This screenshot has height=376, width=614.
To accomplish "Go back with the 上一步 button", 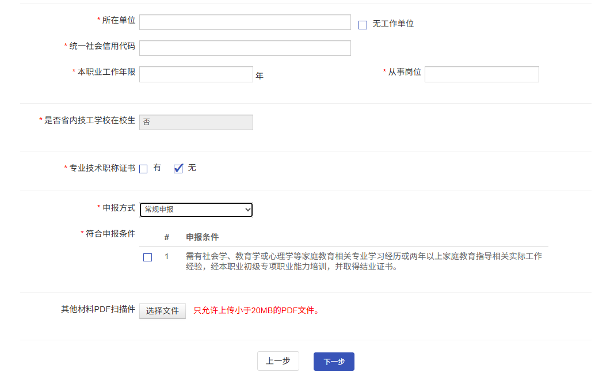I will click(x=278, y=361).
